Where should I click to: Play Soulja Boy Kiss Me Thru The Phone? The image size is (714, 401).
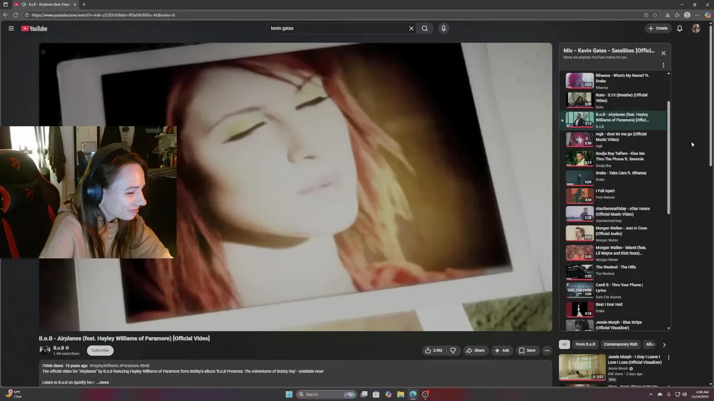coord(613,159)
